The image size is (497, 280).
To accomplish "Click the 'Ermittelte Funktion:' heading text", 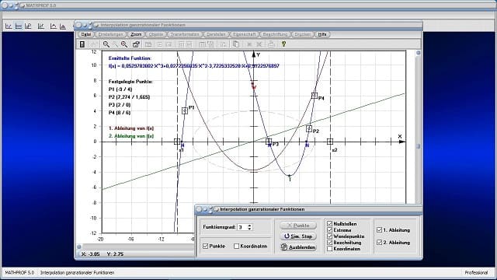I will coord(130,58).
